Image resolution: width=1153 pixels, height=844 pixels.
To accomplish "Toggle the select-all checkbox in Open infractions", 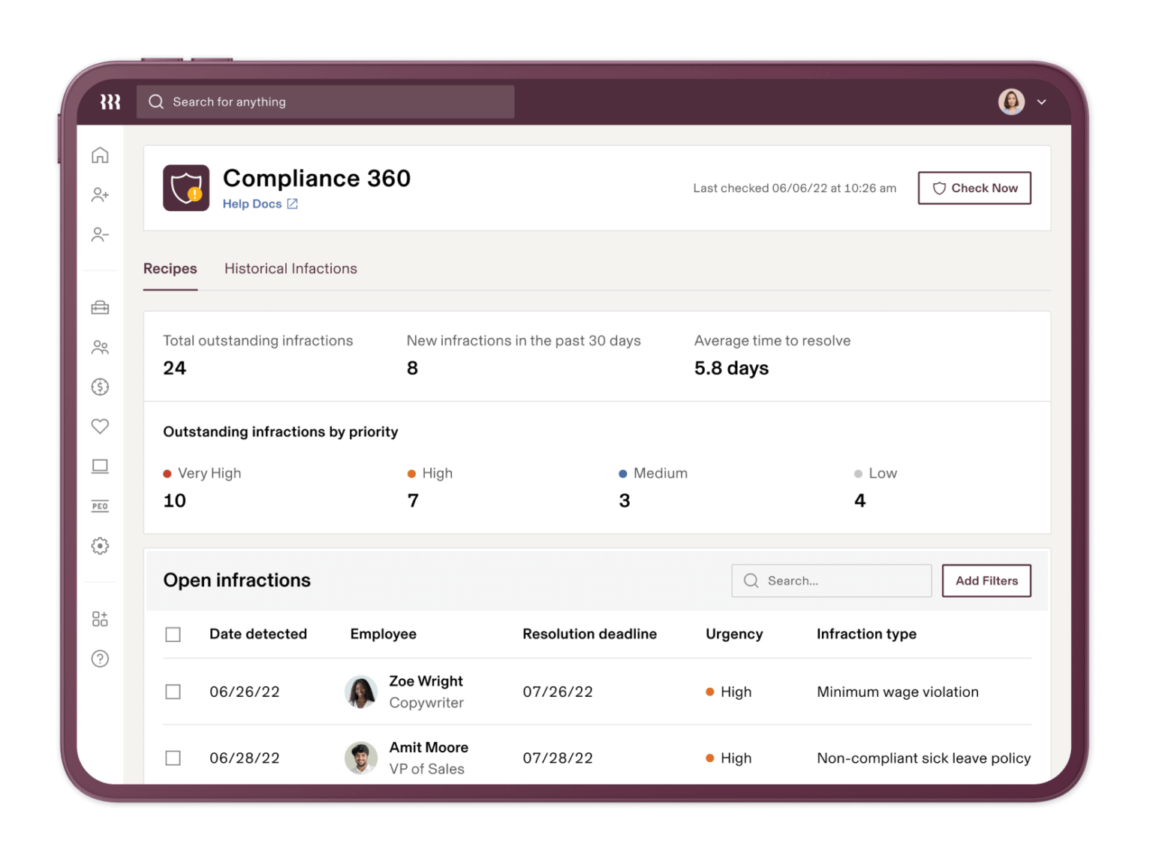I will [x=173, y=634].
